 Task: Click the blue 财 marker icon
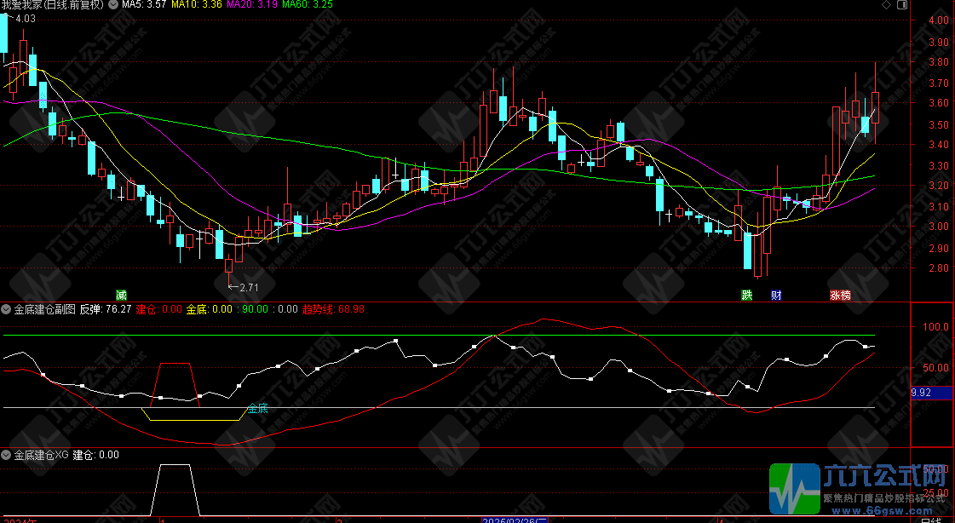tap(775, 295)
